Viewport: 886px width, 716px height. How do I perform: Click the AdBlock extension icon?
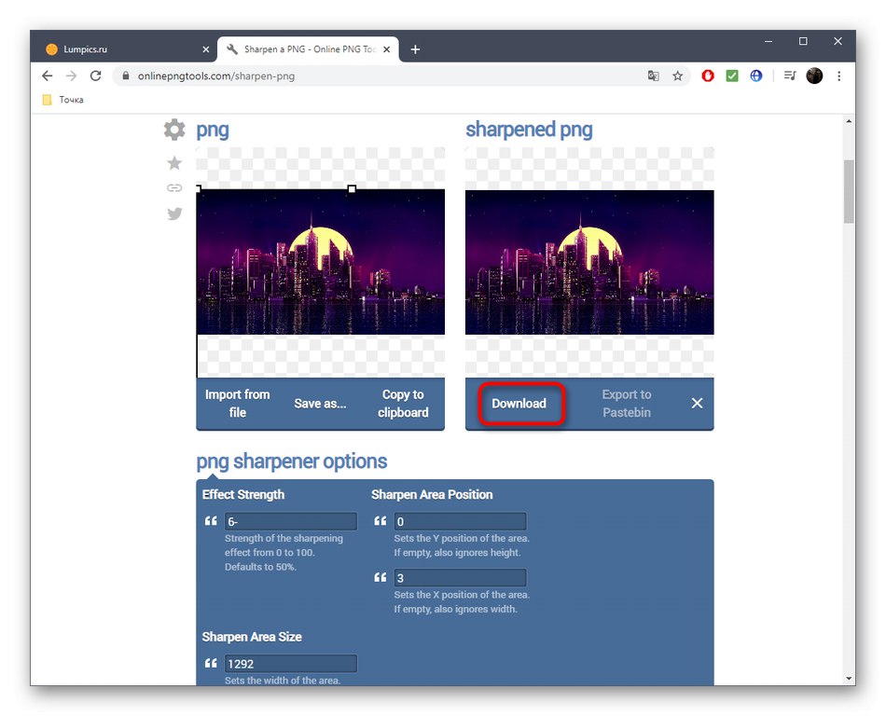[x=707, y=76]
